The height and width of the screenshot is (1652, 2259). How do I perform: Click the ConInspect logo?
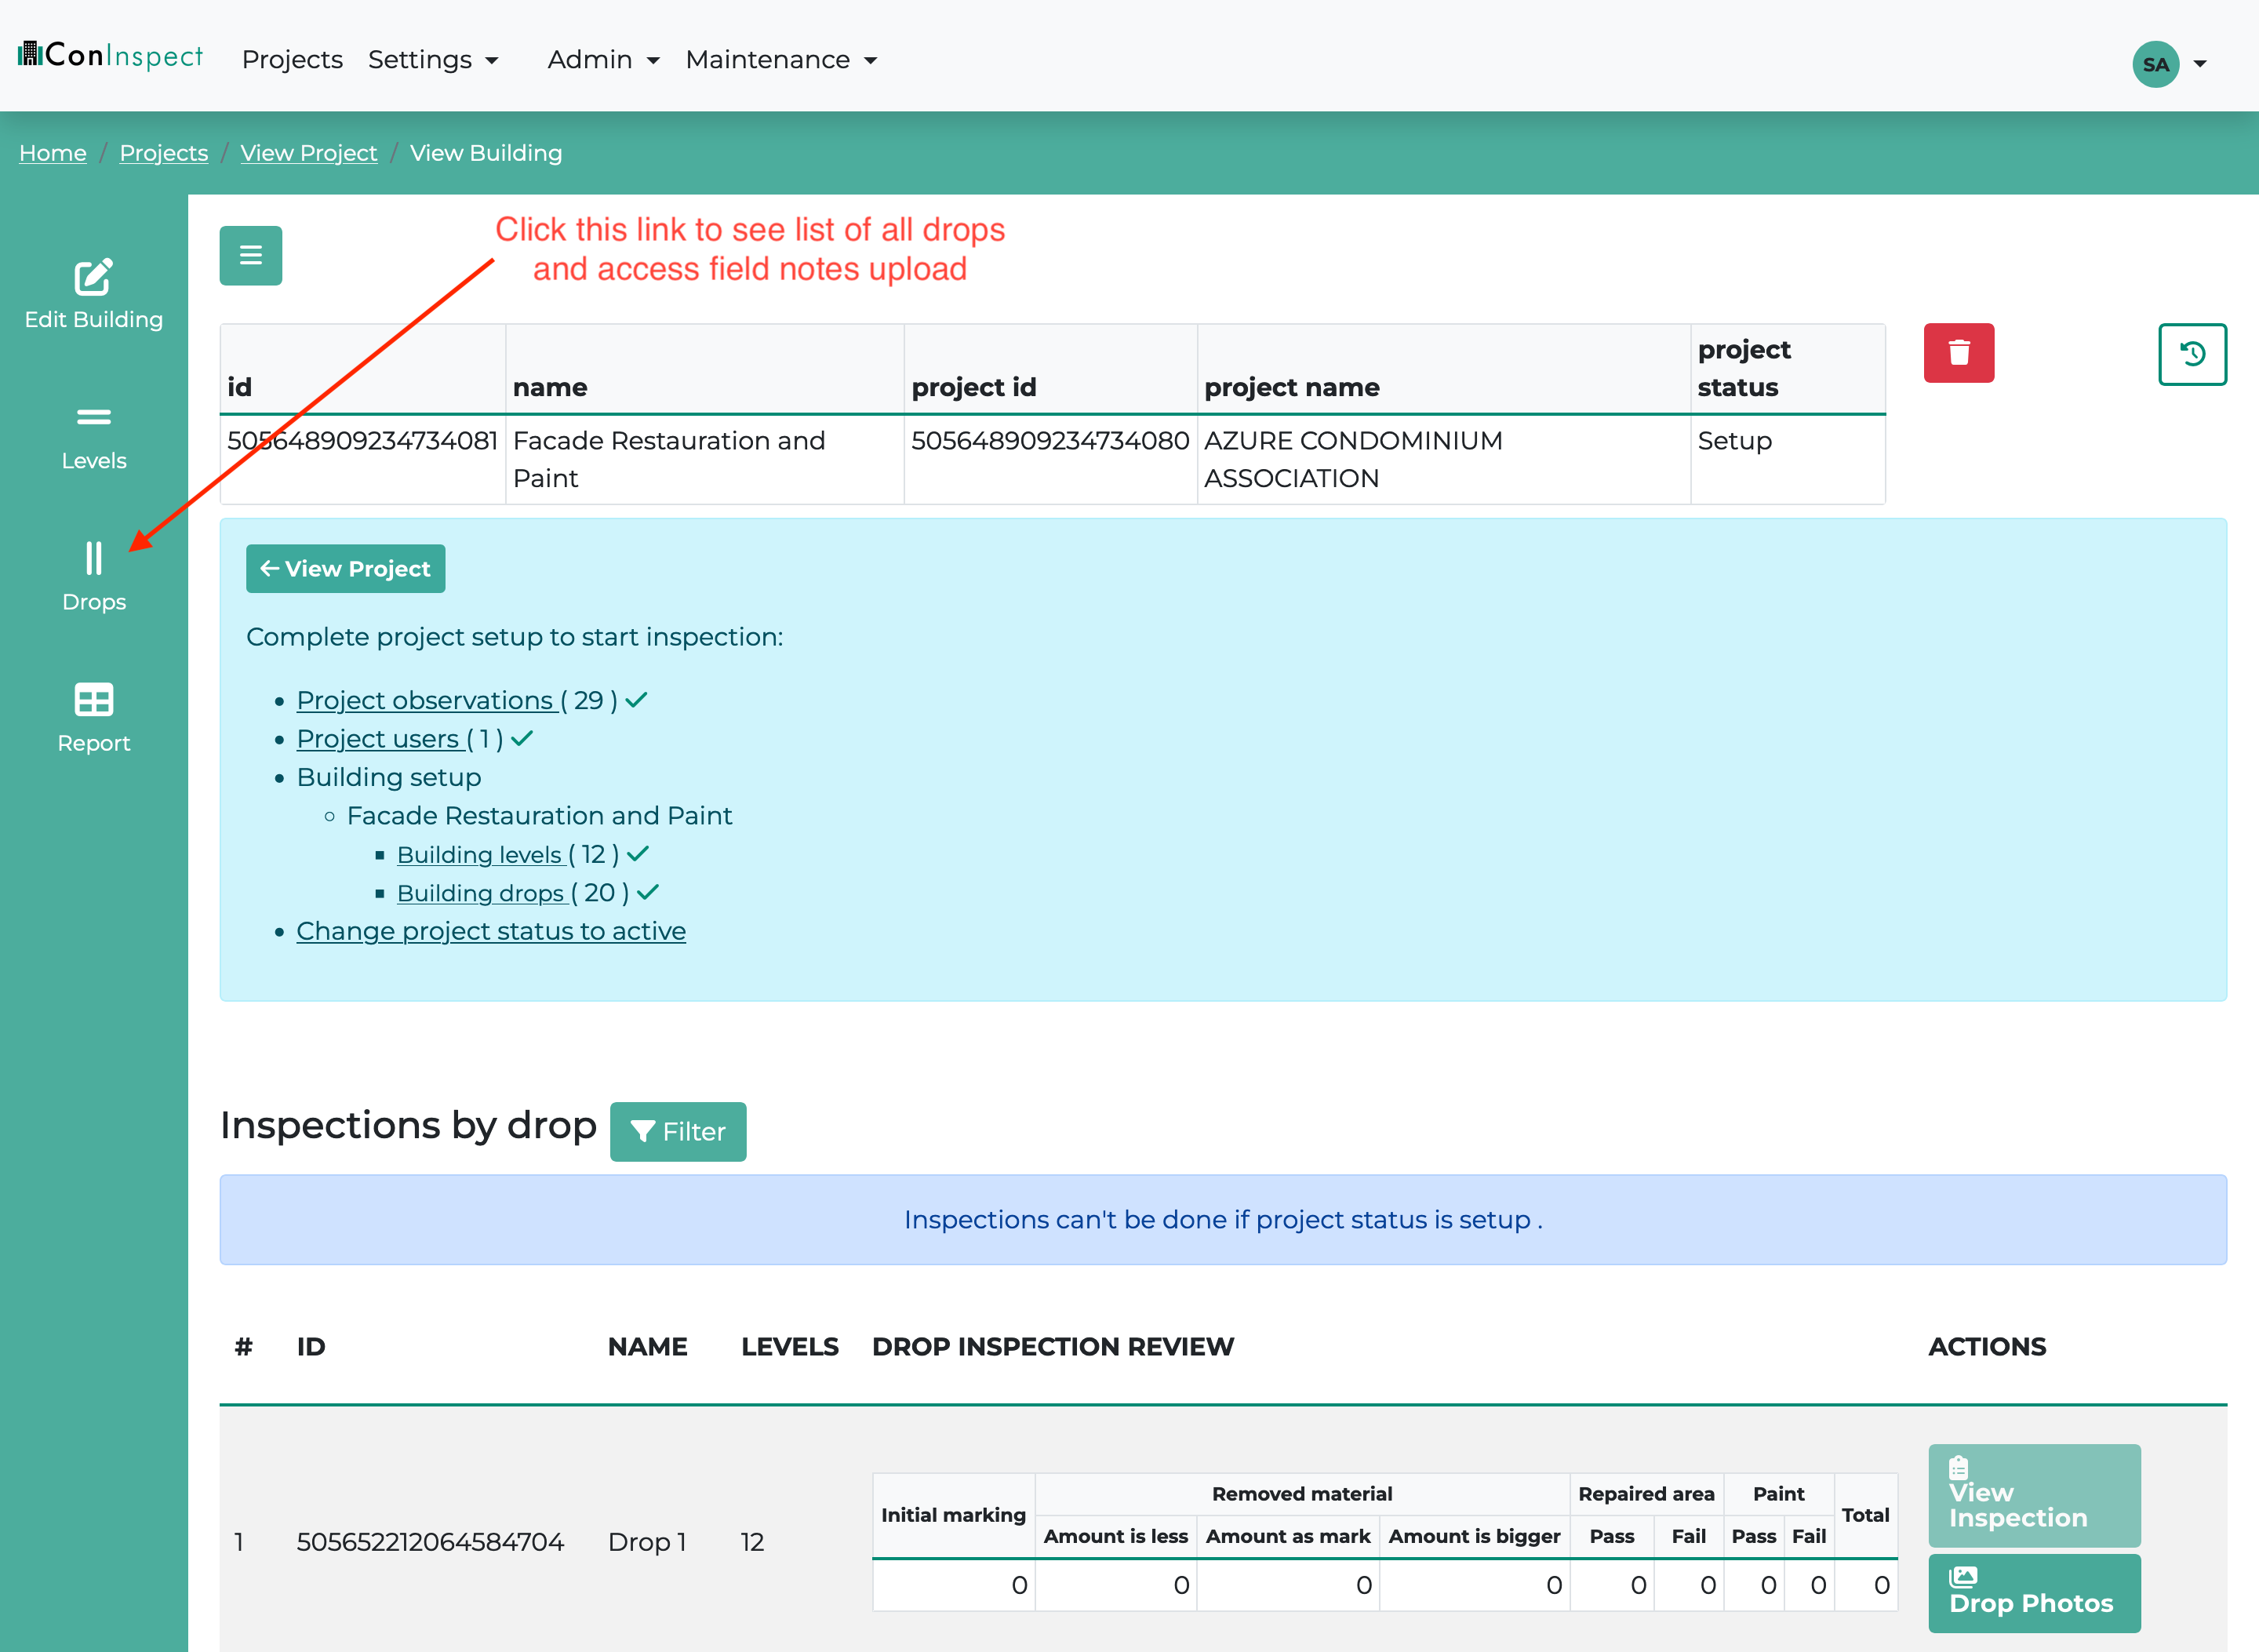point(110,55)
